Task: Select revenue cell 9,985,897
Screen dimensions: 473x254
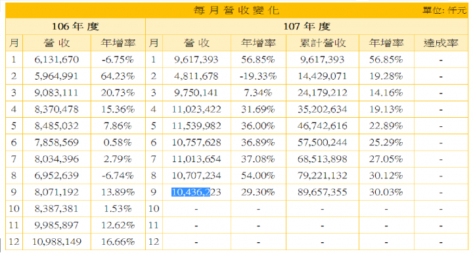Action: [56, 225]
